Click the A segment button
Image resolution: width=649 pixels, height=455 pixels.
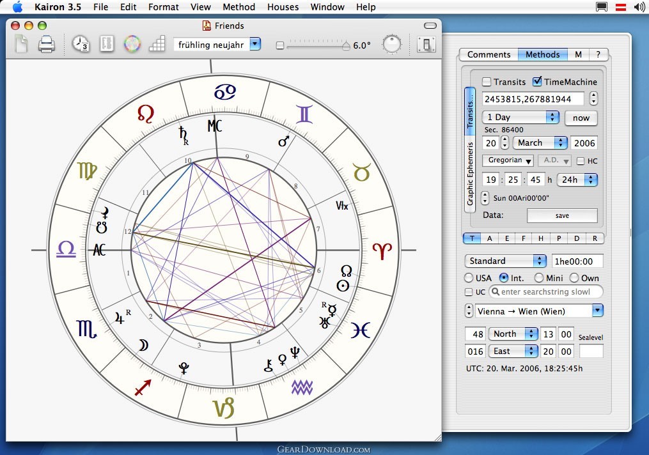490,238
